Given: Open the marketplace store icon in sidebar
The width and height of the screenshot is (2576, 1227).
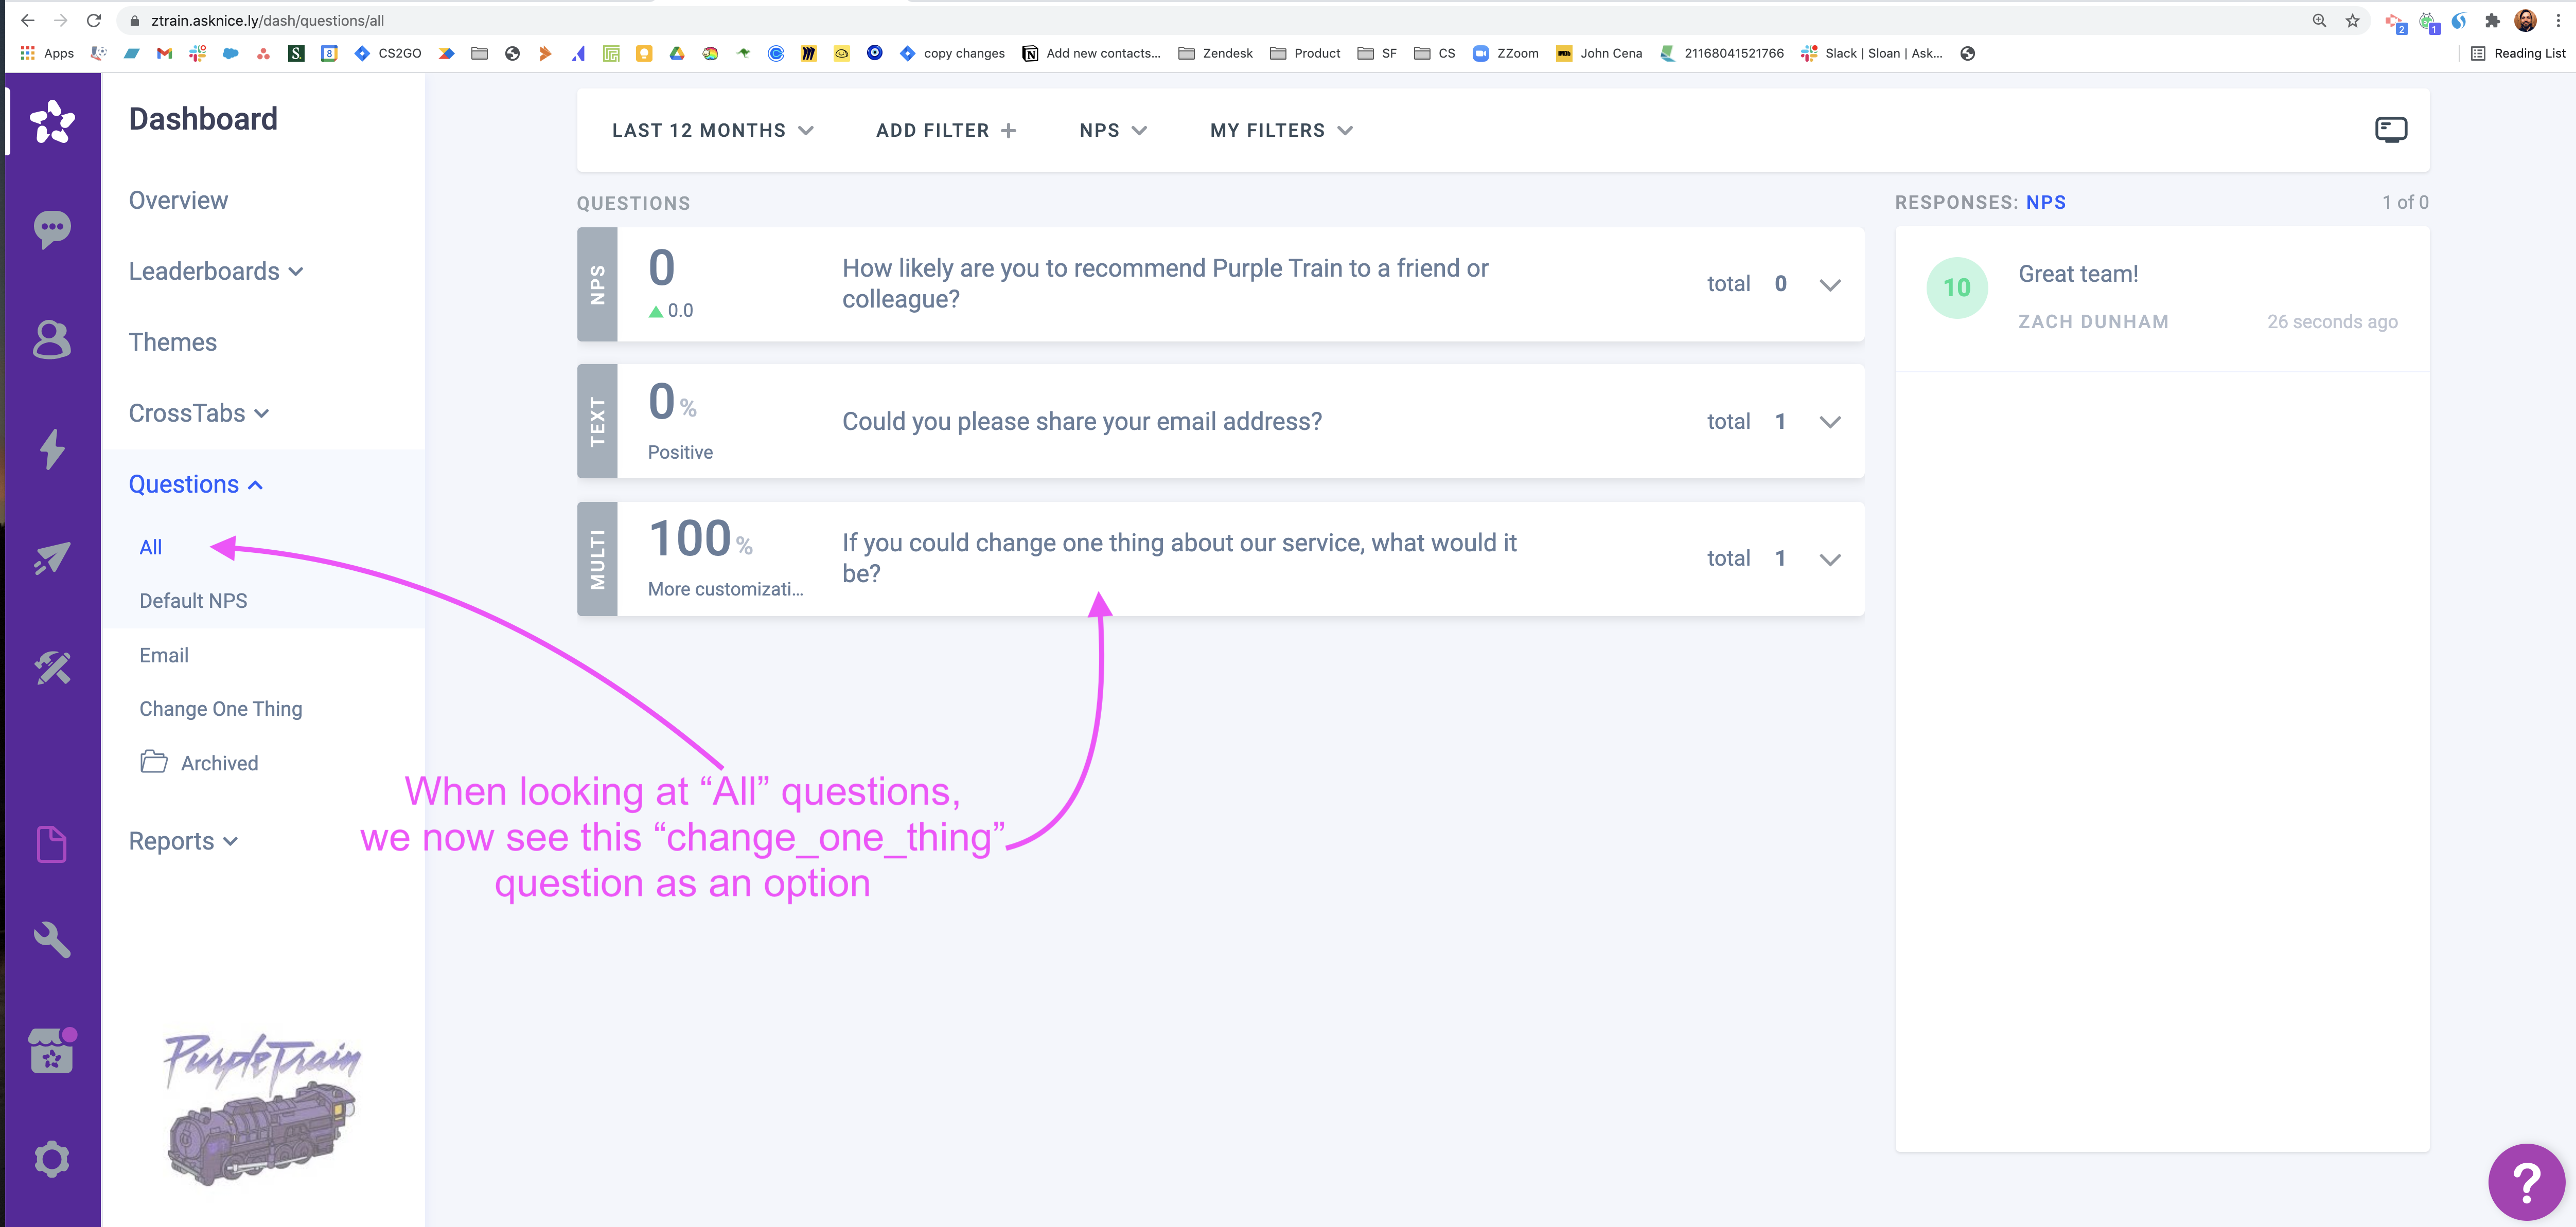Looking at the screenshot, I should coord(52,1051).
